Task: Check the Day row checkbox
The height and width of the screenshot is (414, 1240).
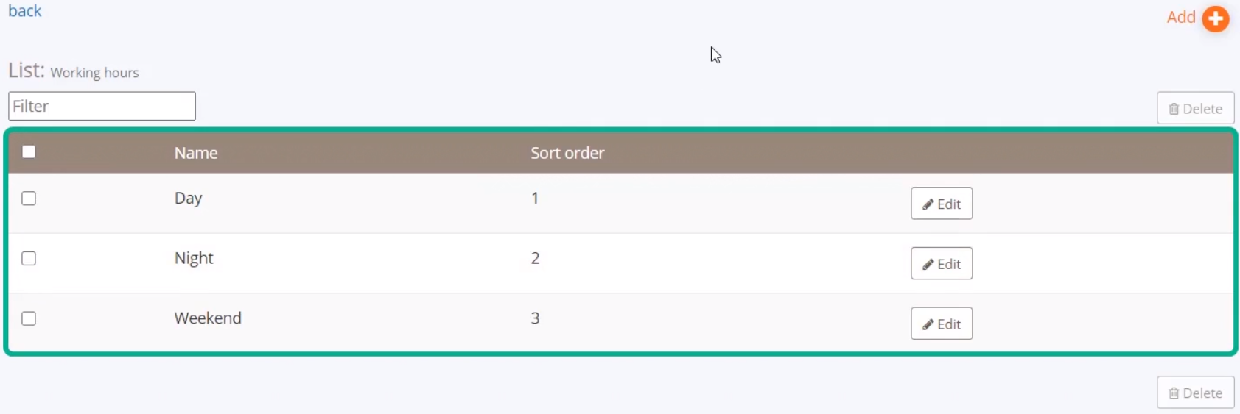Action: 29,199
